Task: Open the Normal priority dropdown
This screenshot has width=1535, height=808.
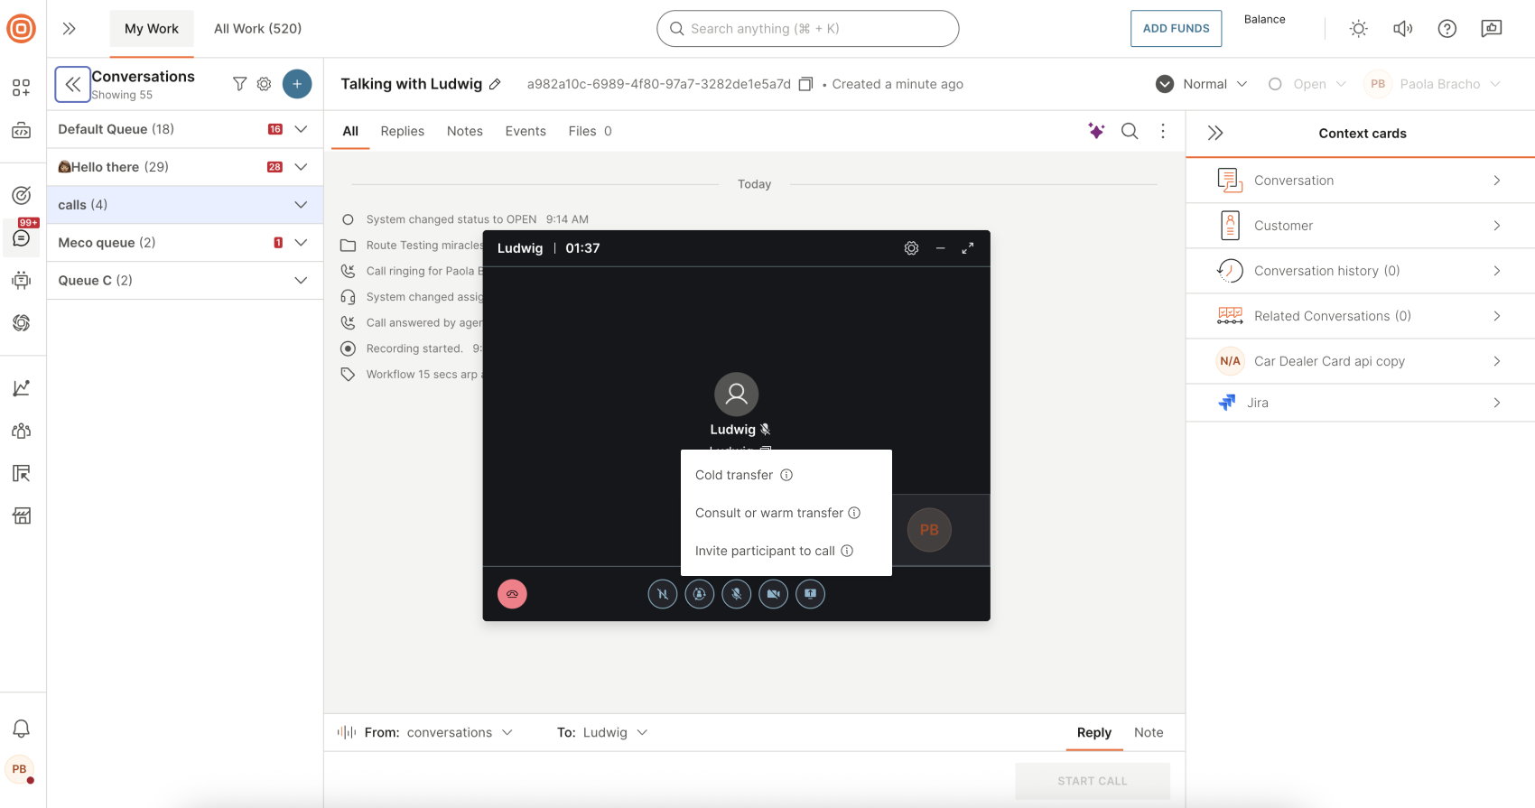Action: [x=1203, y=84]
